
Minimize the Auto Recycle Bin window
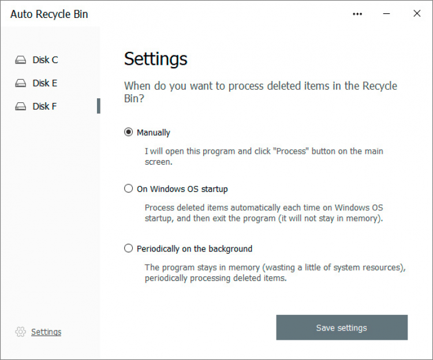(387, 14)
